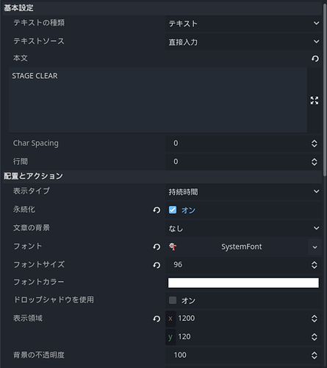Adjust Char Spacing with its stepper arrows
This screenshot has height=368, width=327.
pyautogui.click(x=315, y=144)
